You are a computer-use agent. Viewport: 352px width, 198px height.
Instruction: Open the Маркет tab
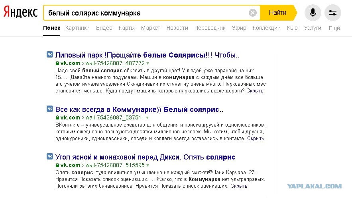coord(151,28)
